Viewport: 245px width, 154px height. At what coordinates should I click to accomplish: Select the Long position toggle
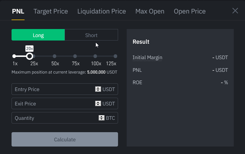(38, 35)
